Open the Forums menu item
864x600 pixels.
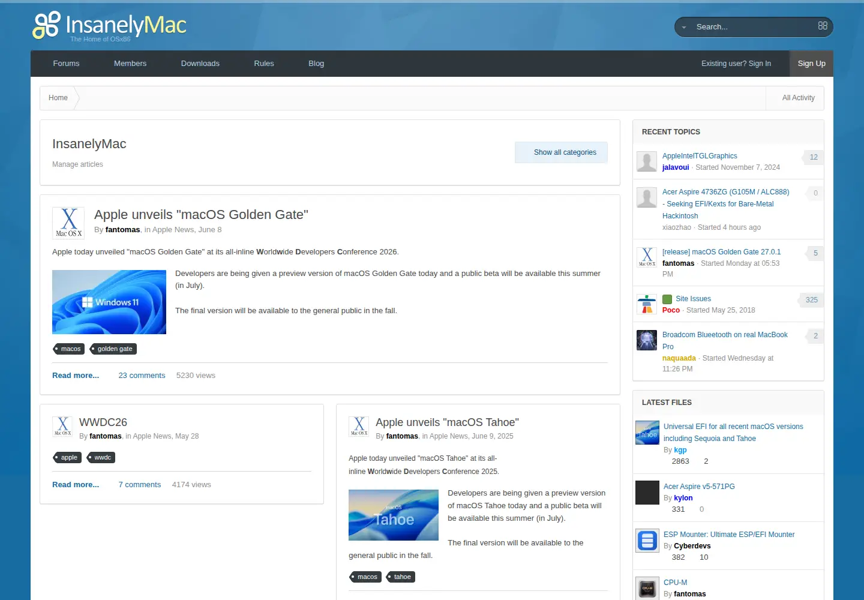click(x=66, y=64)
